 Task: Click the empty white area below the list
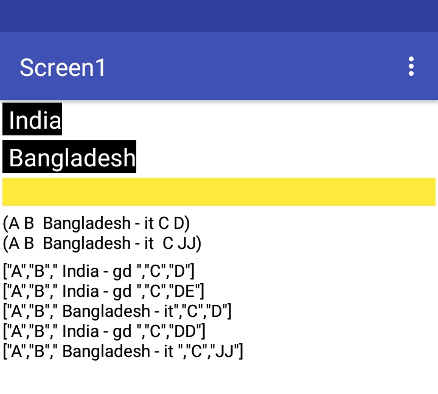(x=219, y=378)
